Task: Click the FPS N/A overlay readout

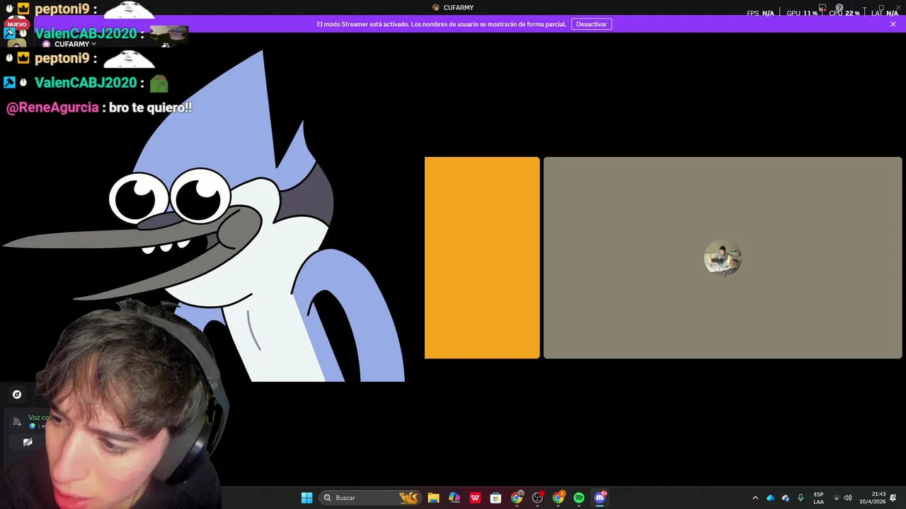Action: click(760, 13)
